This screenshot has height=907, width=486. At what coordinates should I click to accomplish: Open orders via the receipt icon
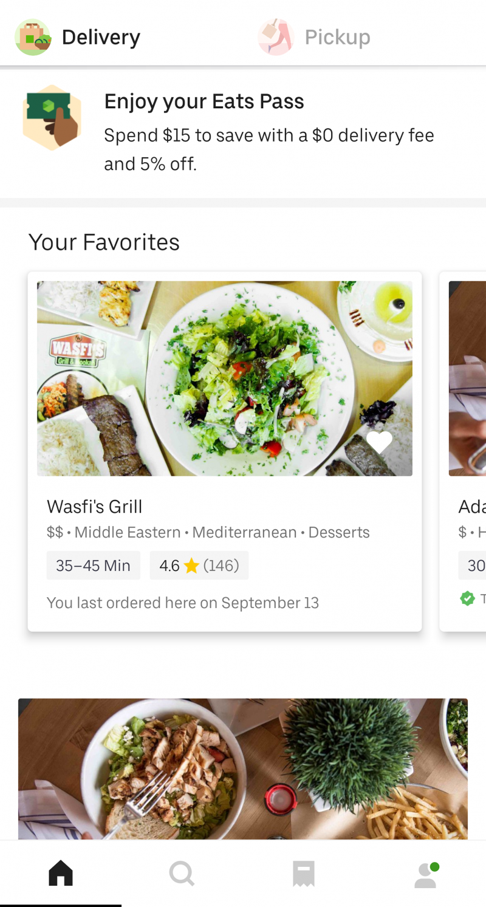pyautogui.click(x=303, y=874)
